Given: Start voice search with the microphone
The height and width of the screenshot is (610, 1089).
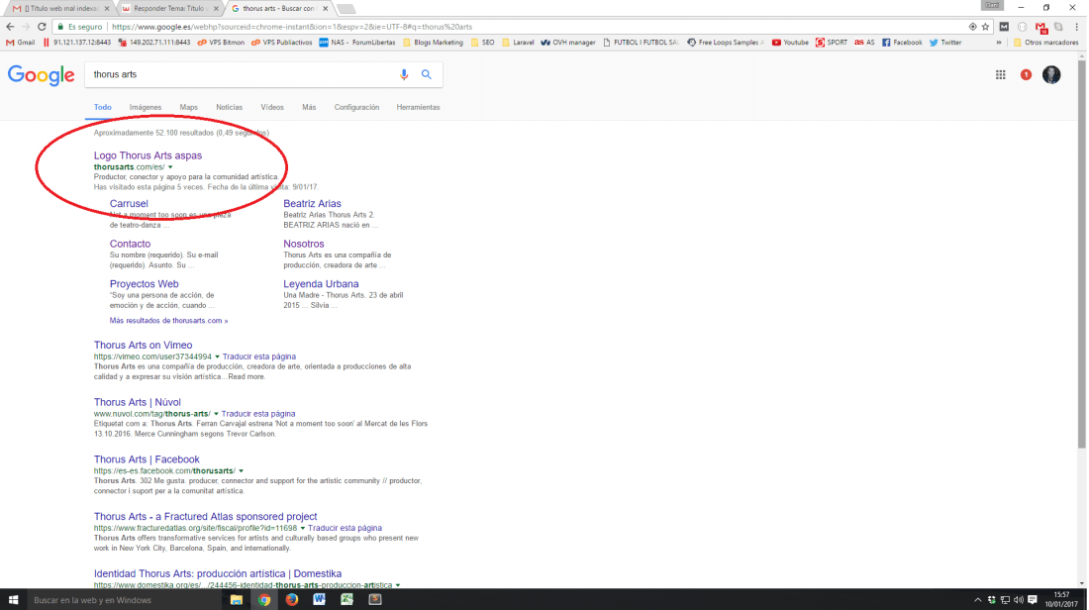Looking at the screenshot, I should click(404, 74).
